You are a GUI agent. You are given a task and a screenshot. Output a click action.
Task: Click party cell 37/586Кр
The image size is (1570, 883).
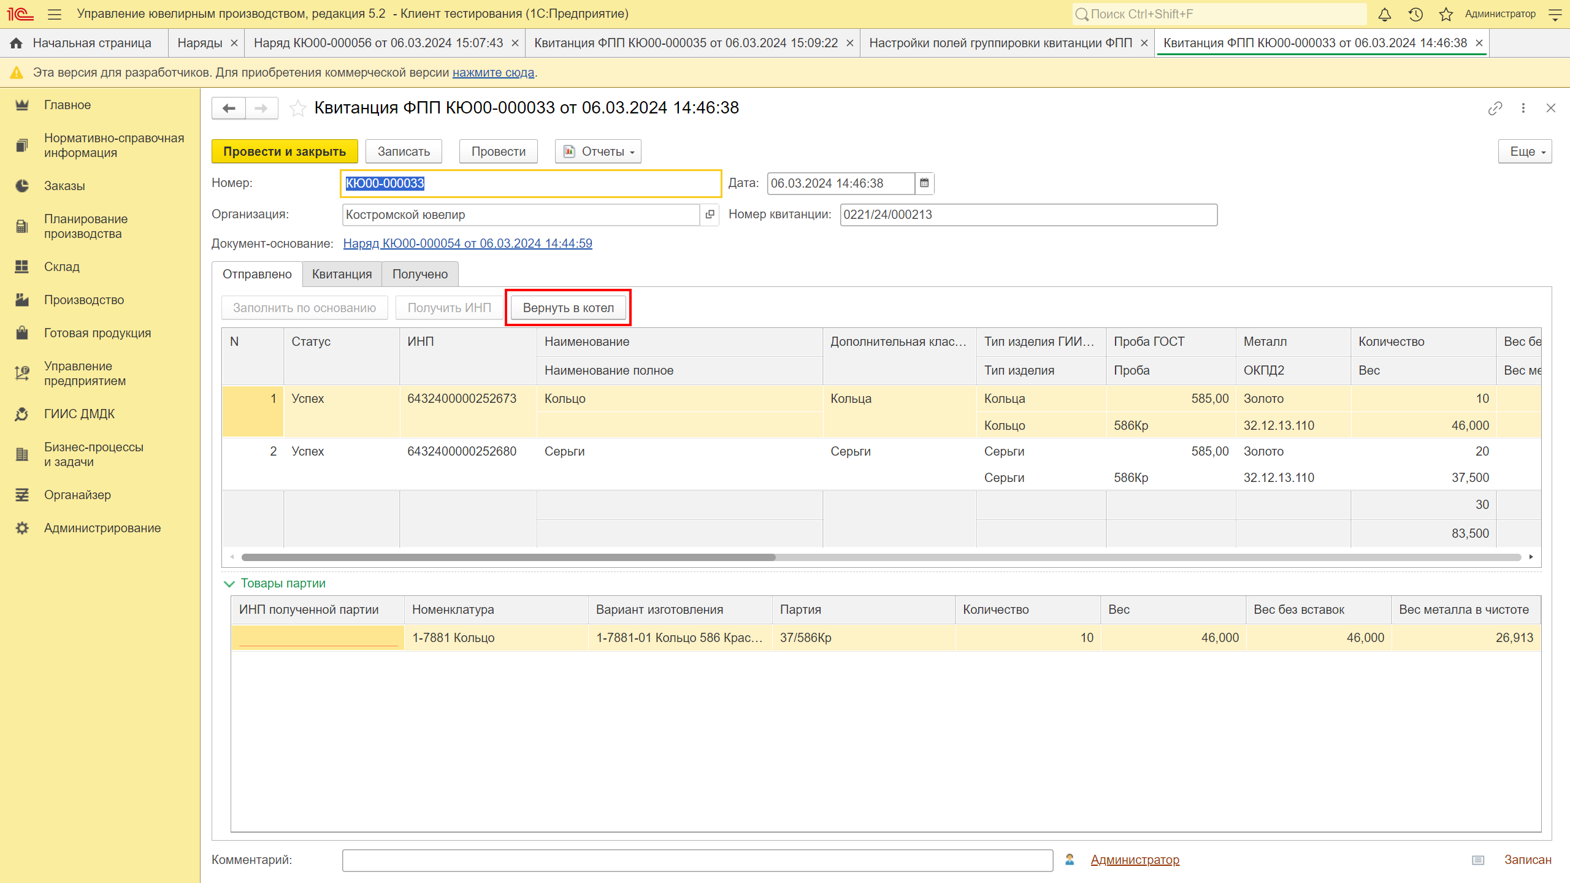[x=863, y=638]
